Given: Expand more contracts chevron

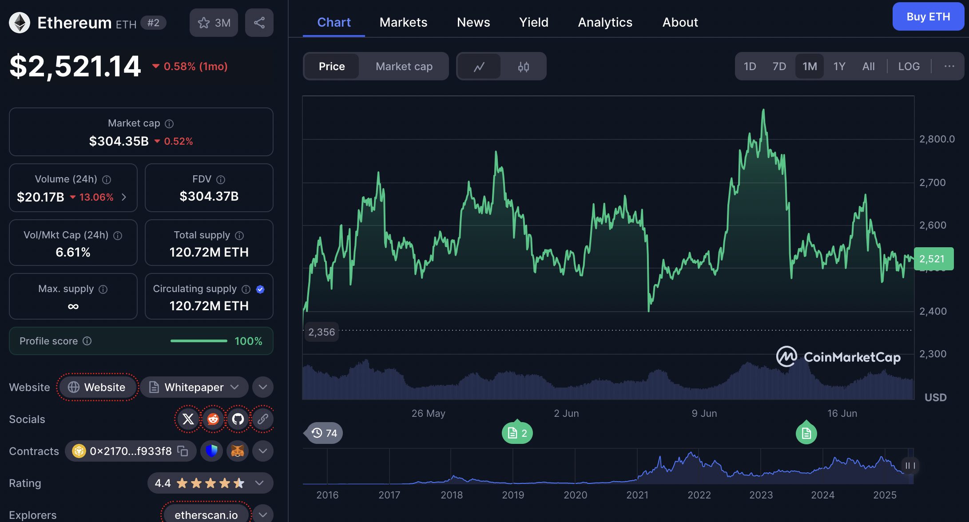Looking at the screenshot, I should point(263,451).
